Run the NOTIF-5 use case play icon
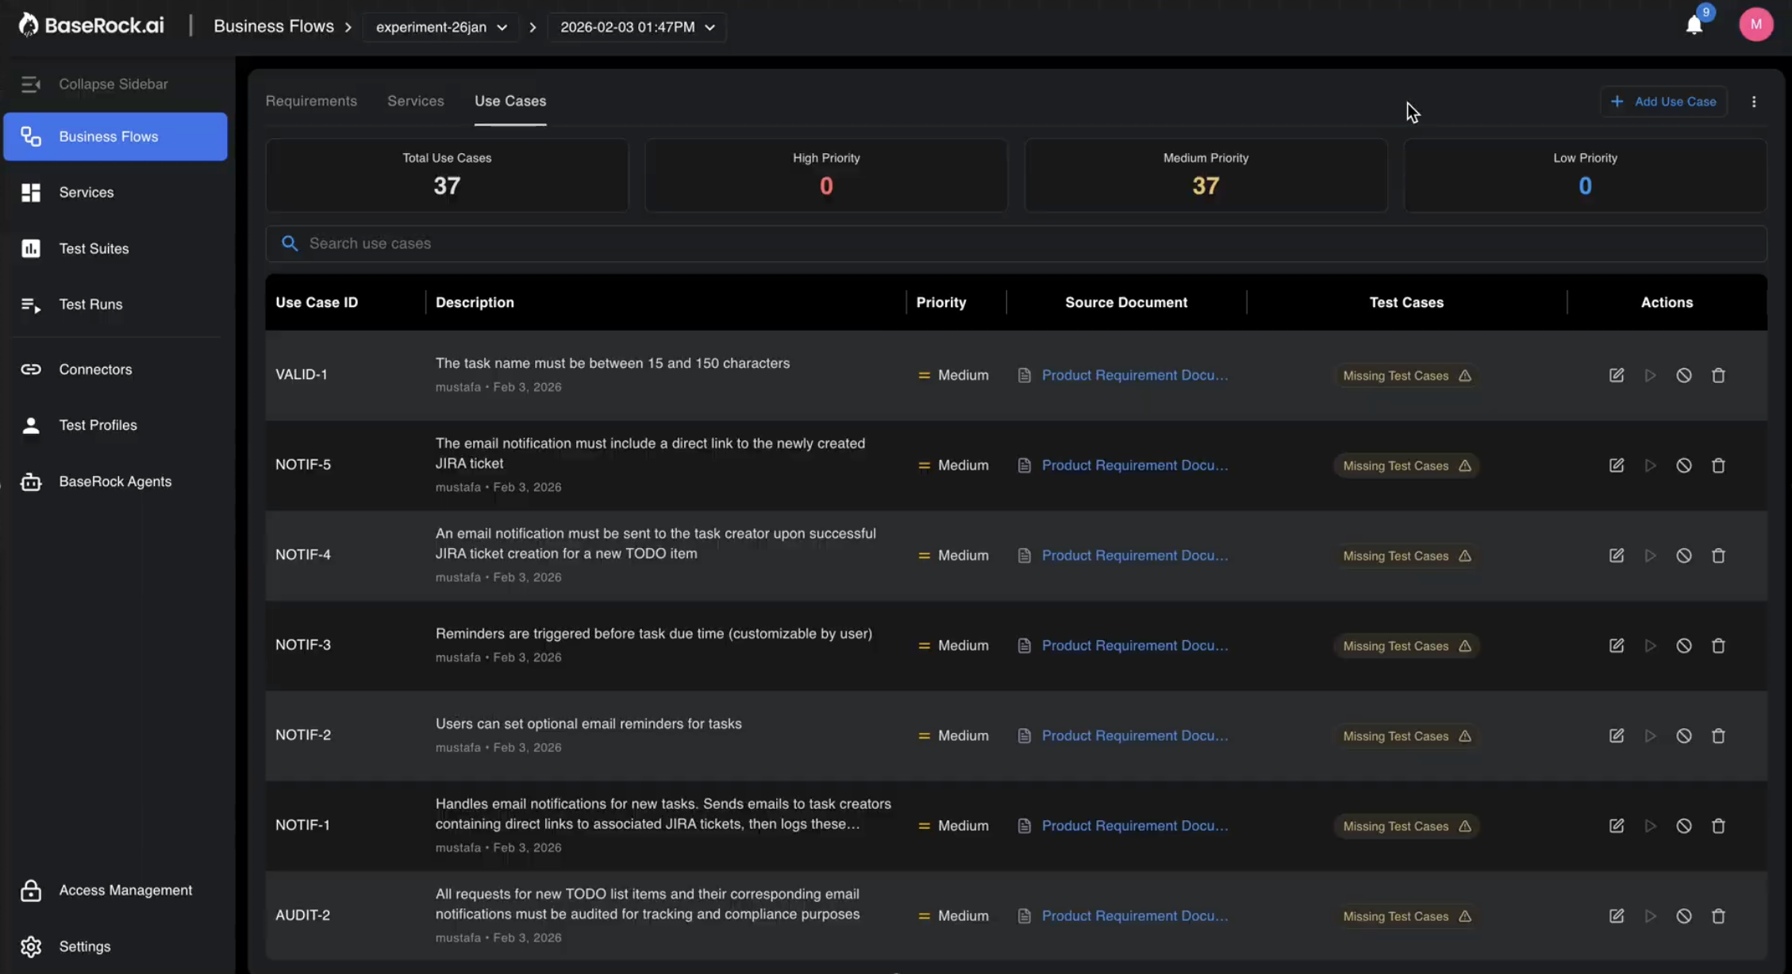The image size is (1792, 974). click(1650, 466)
